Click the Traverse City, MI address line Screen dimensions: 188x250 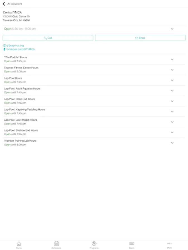(x=16, y=20)
